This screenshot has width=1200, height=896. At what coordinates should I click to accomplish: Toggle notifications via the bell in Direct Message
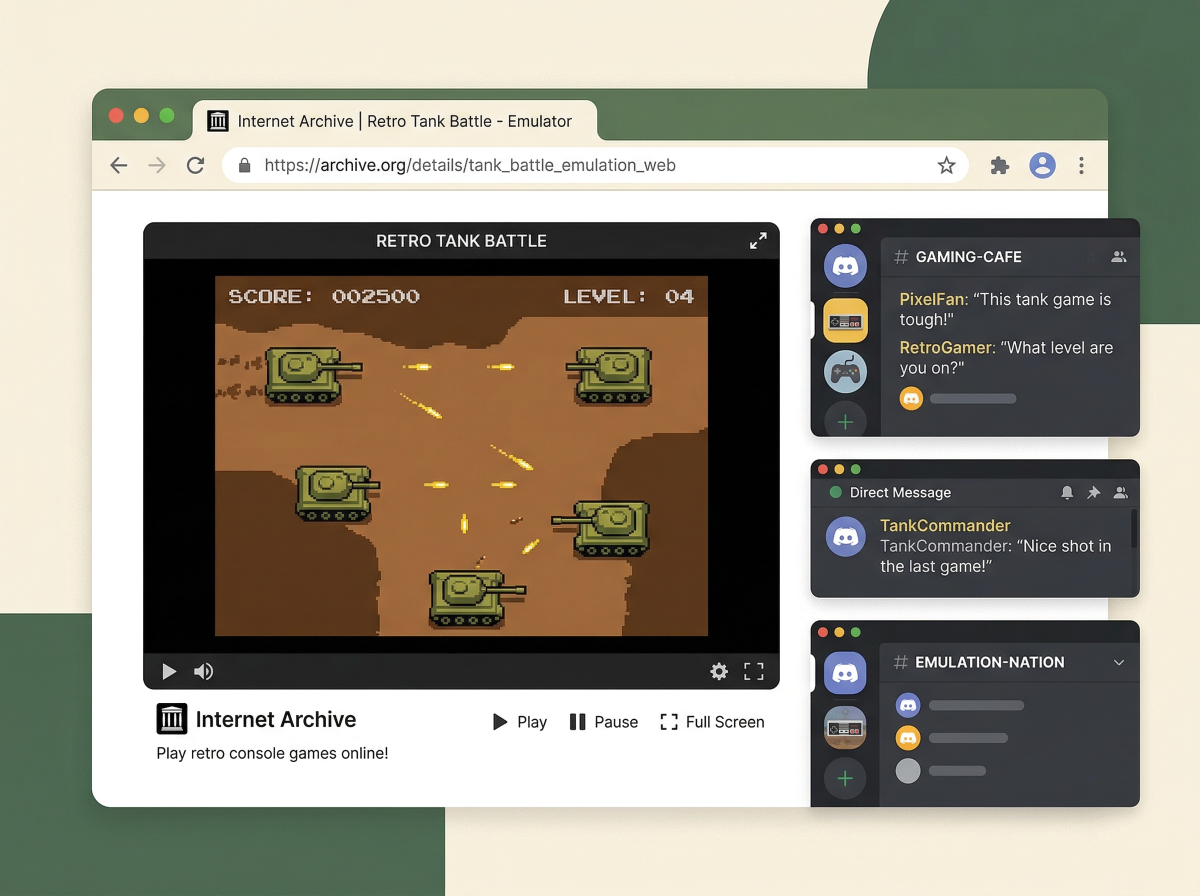coord(1067,492)
